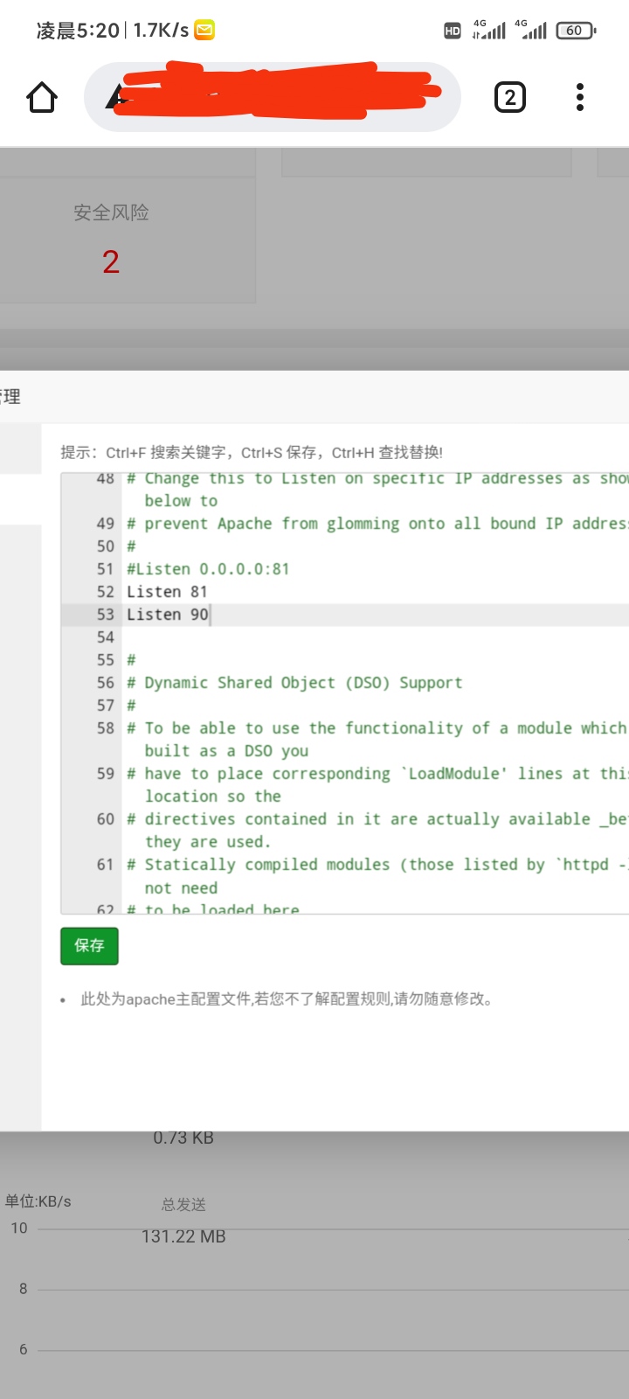Screen dimensions: 629x1399
Task: Select line number 53 in gutter
Action: click(106, 615)
